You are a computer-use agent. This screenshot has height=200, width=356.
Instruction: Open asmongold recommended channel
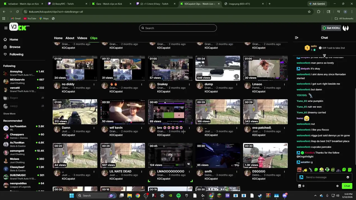[24, 152]
